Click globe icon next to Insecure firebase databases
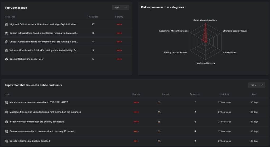 coord(7,122)
